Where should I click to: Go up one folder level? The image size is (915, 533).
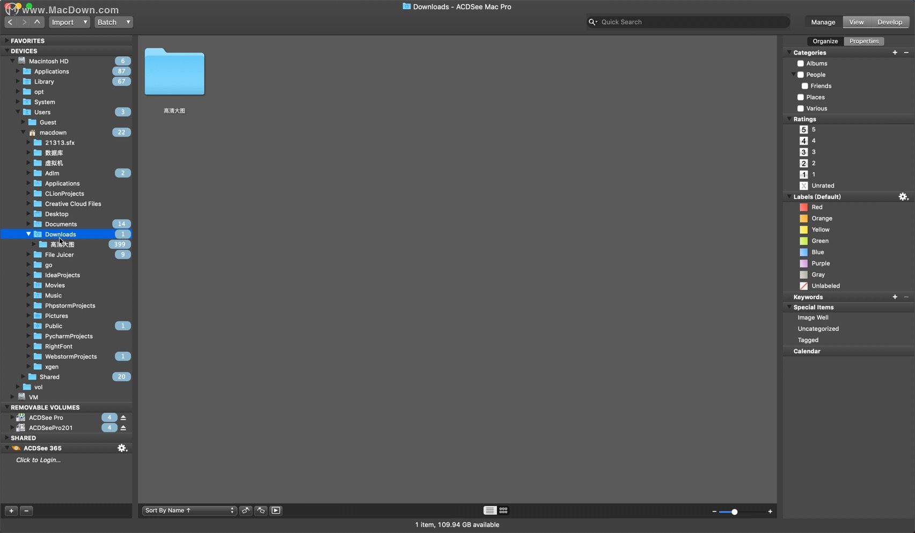point(37,22)
